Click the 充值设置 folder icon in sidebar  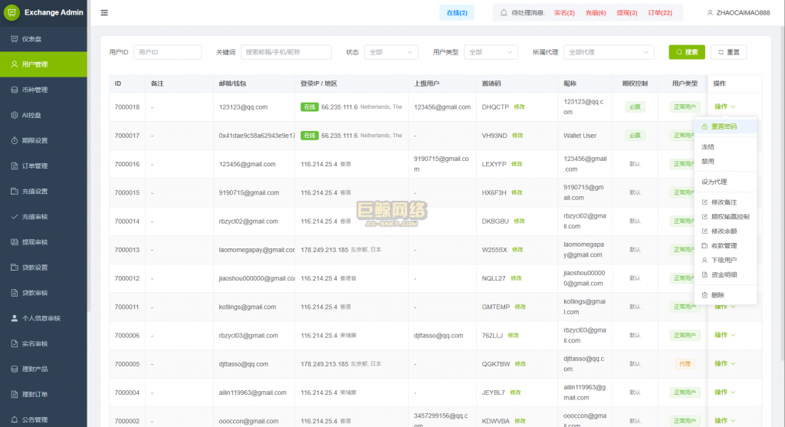pos(14,191)
